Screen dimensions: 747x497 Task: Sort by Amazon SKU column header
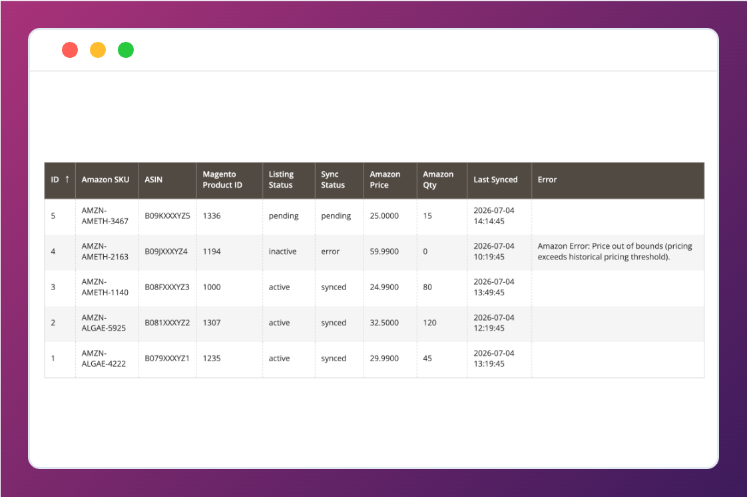tap(107, 180)
